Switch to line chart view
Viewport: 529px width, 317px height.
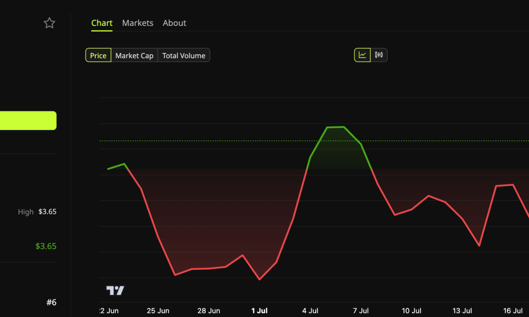[x=362, y=55]
